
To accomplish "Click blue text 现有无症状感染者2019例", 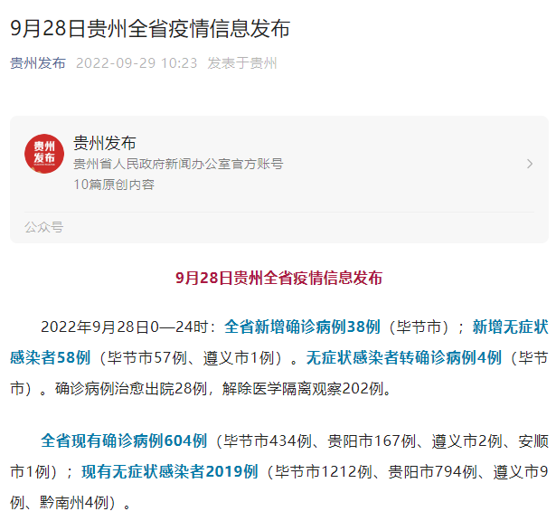I will point(169,471).
